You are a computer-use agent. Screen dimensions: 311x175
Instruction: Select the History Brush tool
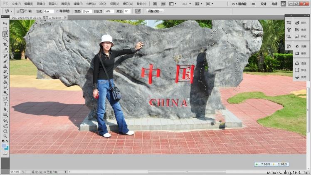pyautogui.click(x=5, y=72)
